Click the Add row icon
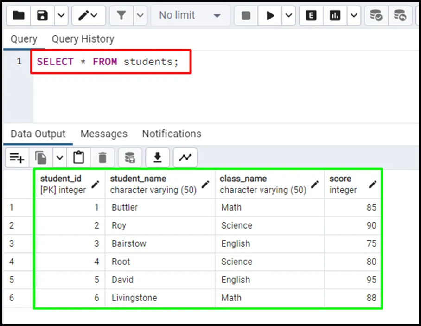The image size is (421, 326). point(17,158)
